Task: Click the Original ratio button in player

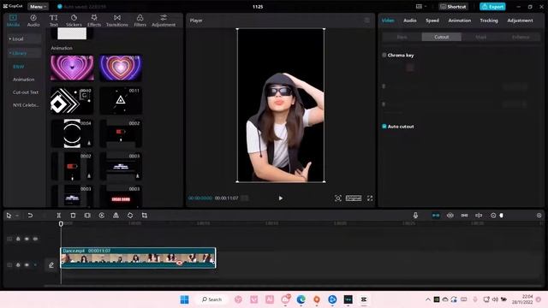Action: pos(354,198)
